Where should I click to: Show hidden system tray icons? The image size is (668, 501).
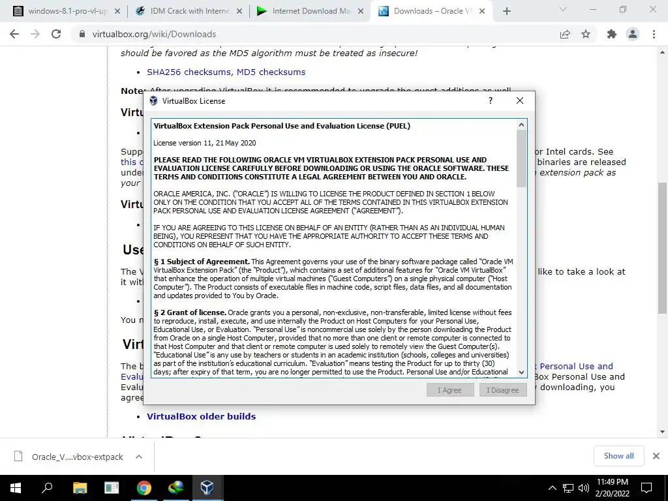[x=552, y=488]
